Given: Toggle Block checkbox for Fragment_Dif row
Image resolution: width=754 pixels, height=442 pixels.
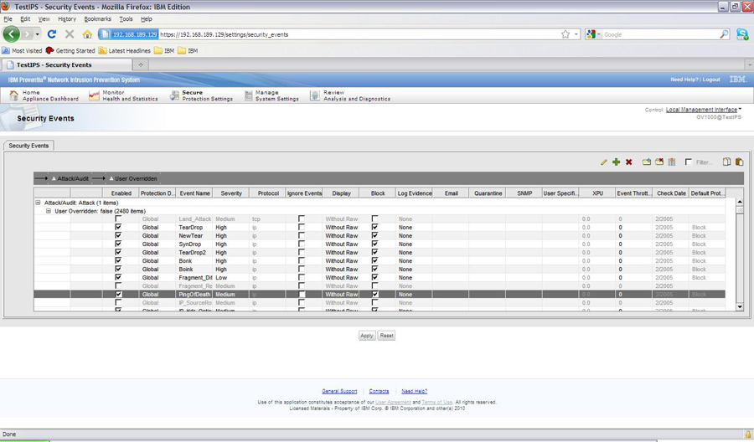Looking at the screenshot, I should pos(375,277).
